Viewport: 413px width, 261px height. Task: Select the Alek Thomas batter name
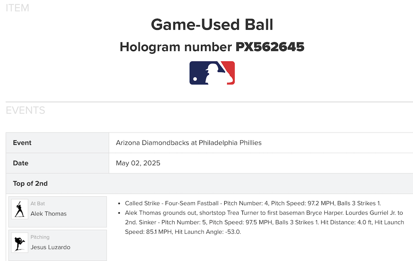pyautogui.click(x=48, y=214)
